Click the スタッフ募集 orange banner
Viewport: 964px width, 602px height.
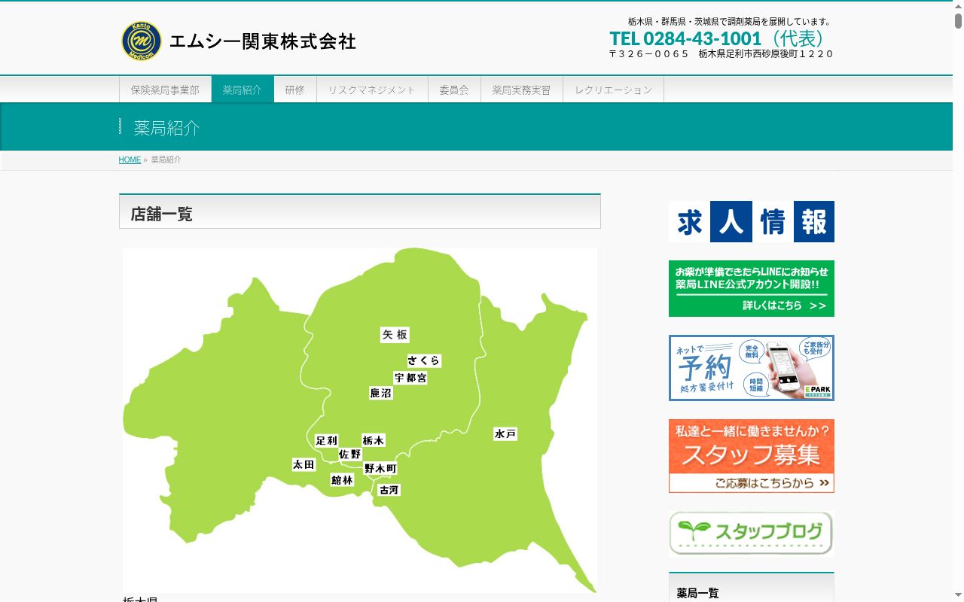[752, 456]
